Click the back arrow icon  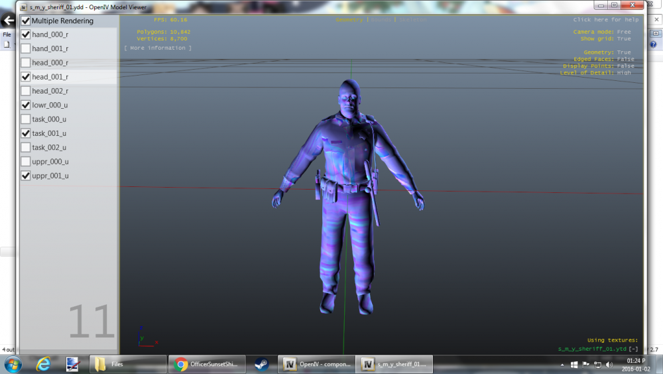[8, 21]
